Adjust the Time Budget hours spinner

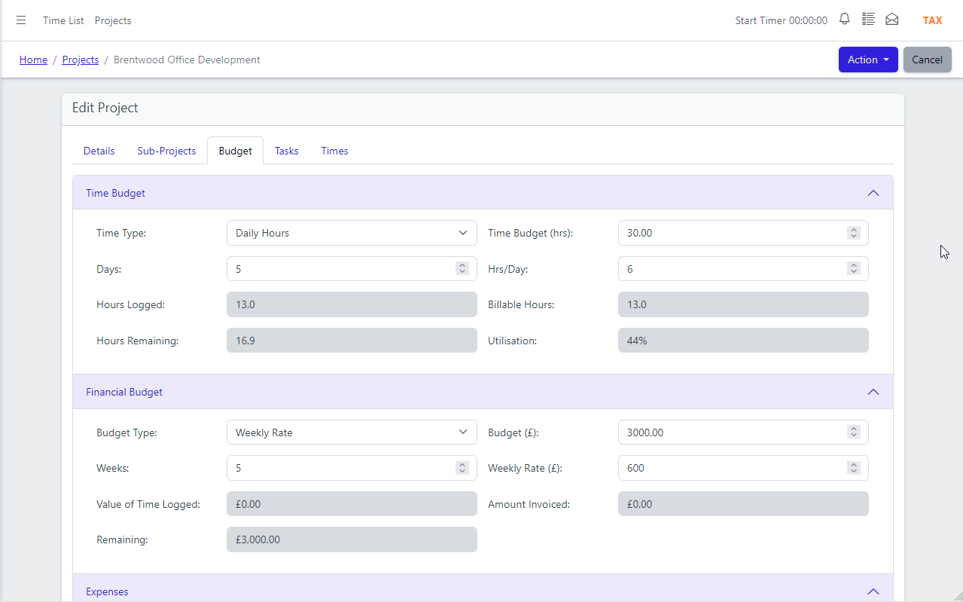tap(854, 233)
